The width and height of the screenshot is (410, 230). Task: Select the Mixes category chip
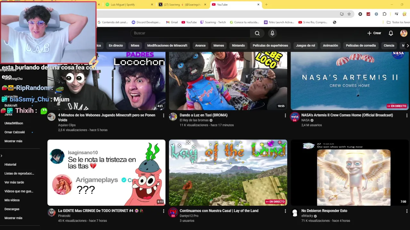point(135,46)
